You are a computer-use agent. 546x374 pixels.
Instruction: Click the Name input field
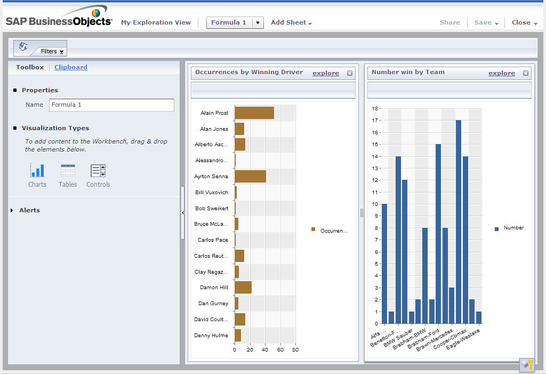(x=111, y=105)
